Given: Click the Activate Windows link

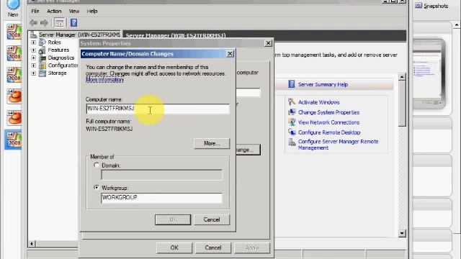Looking at the screenshot, I should [319, 102].
